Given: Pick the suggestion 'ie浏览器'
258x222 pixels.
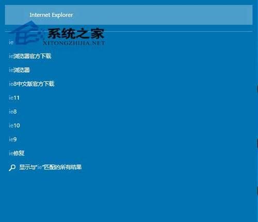Looking at the screenshot, I should coord(19,70).
